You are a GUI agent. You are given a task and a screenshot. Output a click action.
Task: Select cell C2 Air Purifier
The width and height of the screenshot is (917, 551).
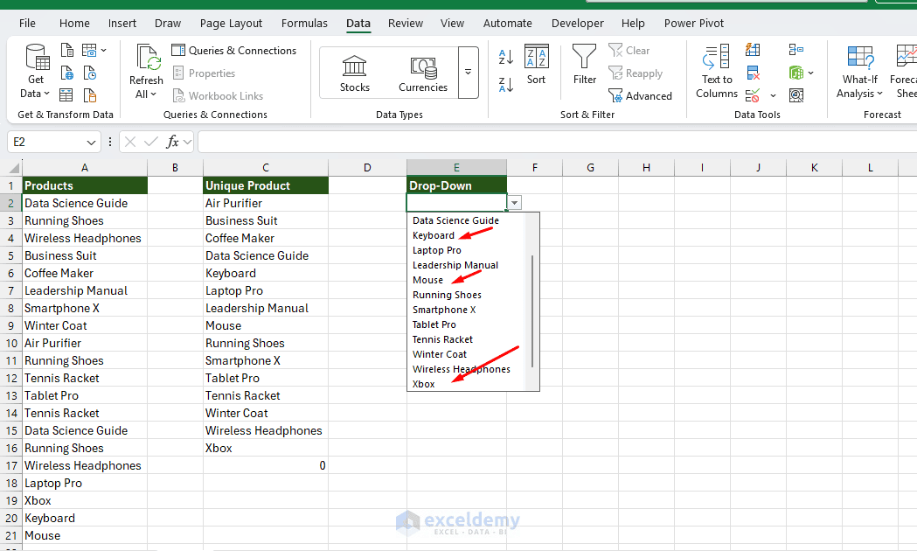266,203
